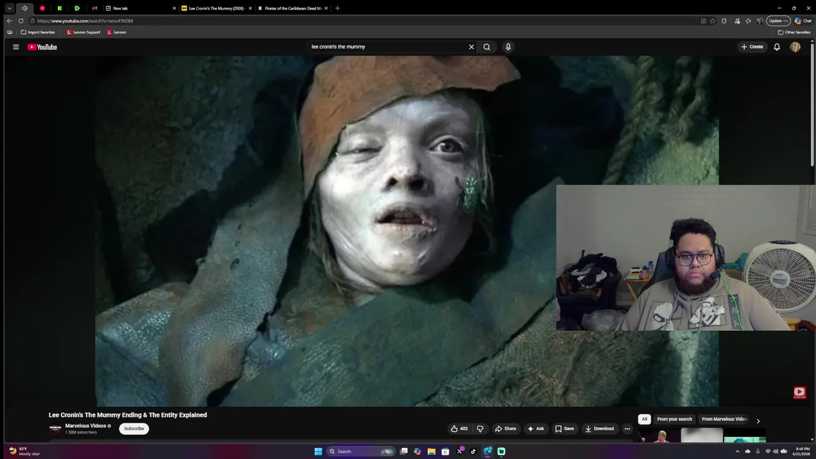The width and height of the screenshot is (816, 459).
Task: Open the YouTube account avatar menu
Action: click(x=795, y=47)
